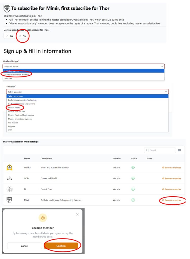Select Master Embedded Systems option
190x259 pixels.
pyautogui.click(x=20, y=119)
